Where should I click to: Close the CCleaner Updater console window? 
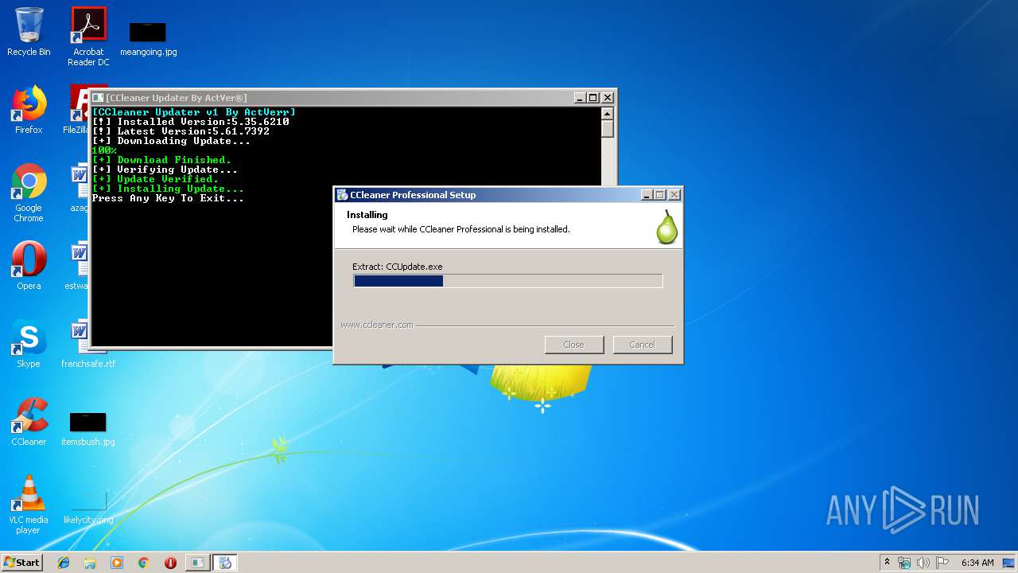click(x=608, y=97)
